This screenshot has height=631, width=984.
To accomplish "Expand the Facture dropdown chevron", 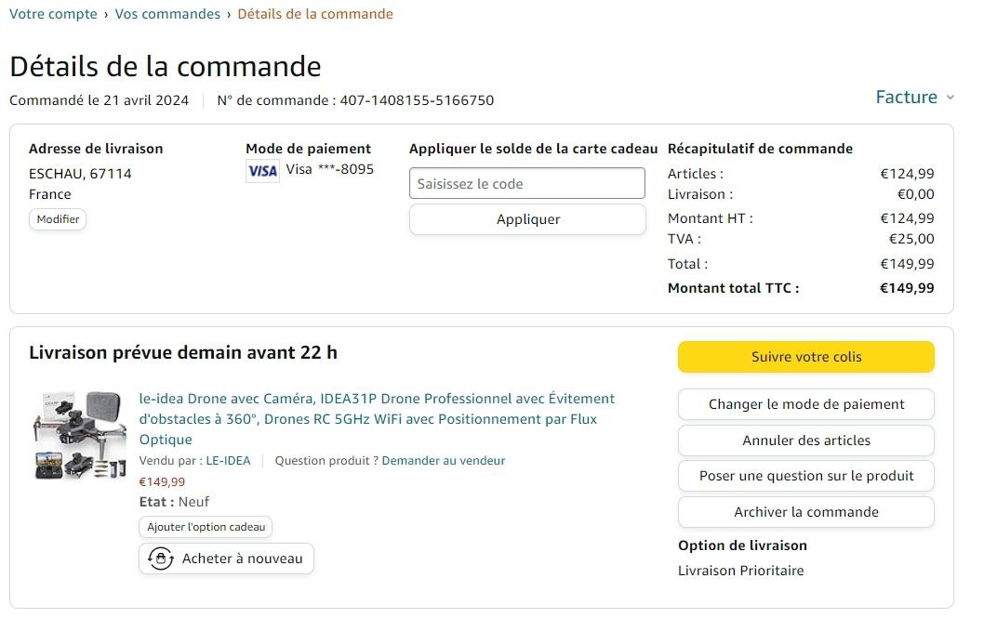I will point(950,98).
